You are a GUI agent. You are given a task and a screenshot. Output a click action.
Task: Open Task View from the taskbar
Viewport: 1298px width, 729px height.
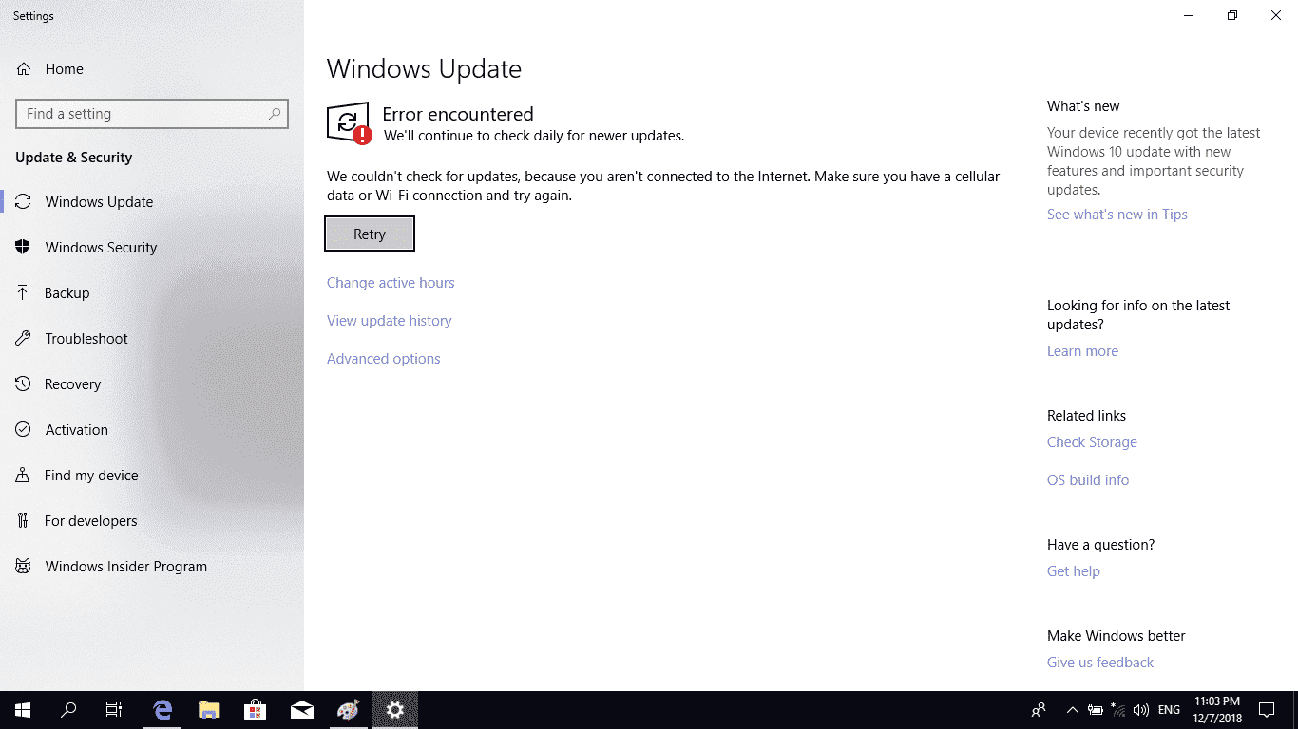coord(114,710)
